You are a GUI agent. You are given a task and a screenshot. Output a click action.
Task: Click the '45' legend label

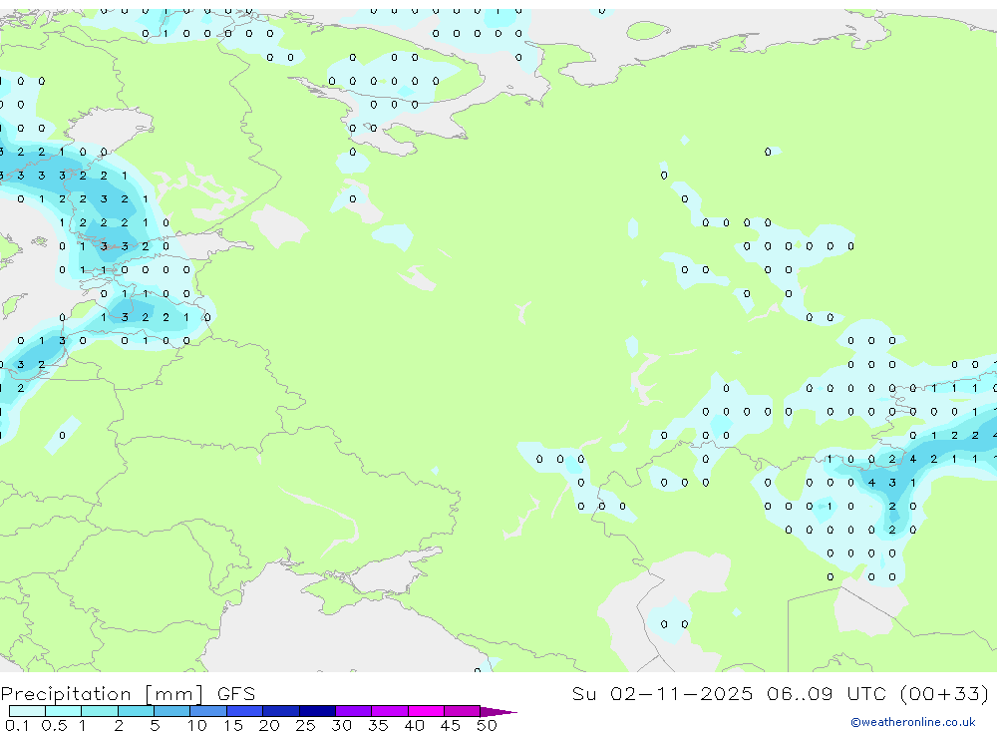click(451, 725)
